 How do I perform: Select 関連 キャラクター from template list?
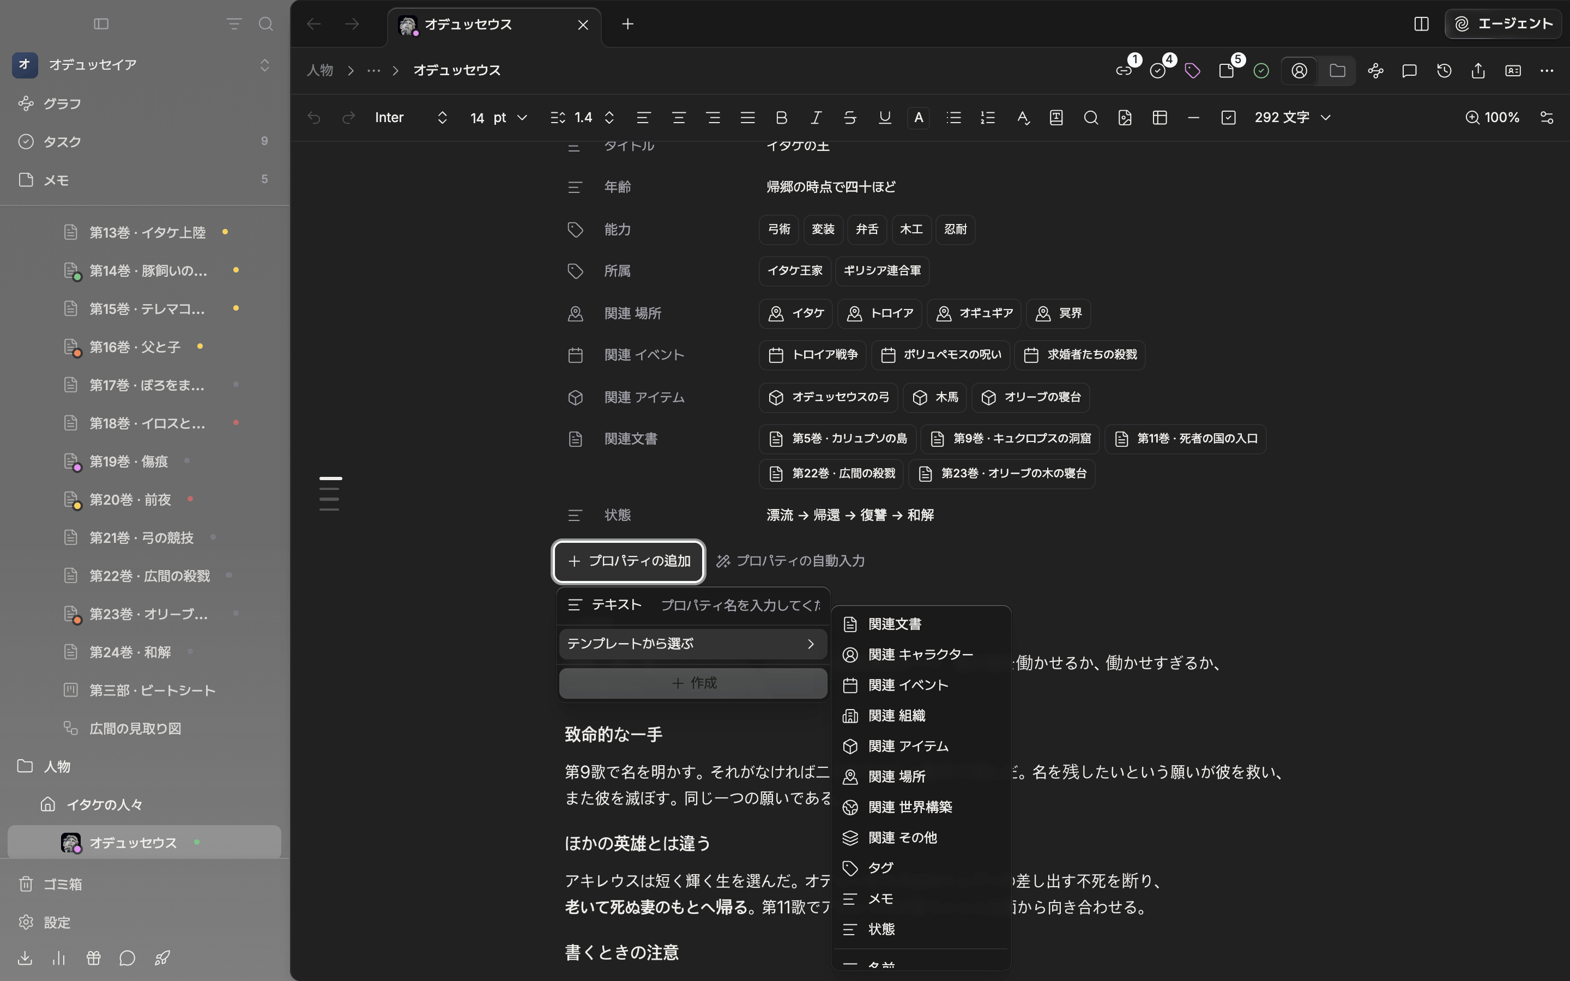coord(921,655)
